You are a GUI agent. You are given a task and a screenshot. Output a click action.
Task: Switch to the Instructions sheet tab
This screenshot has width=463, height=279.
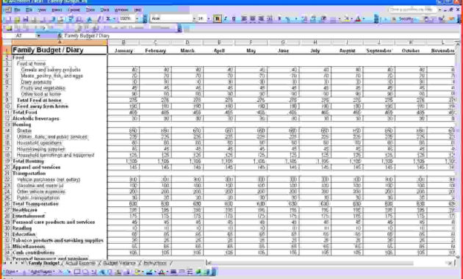[155, 263]
